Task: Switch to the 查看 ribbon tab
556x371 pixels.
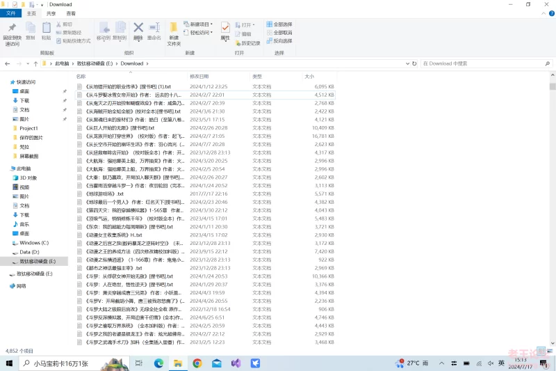Action: click(71, 13)
